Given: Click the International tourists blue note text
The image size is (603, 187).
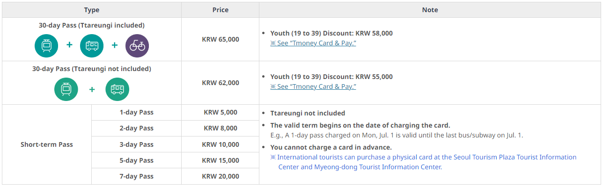Looking at the screenshot, I should [424, 162].
